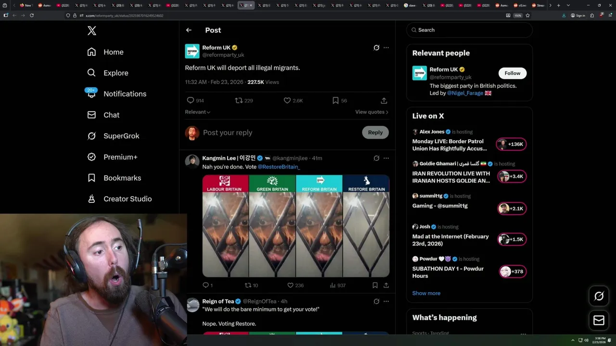Open Notifications
This screenshot has width=616, height=346.
(116, 94)
